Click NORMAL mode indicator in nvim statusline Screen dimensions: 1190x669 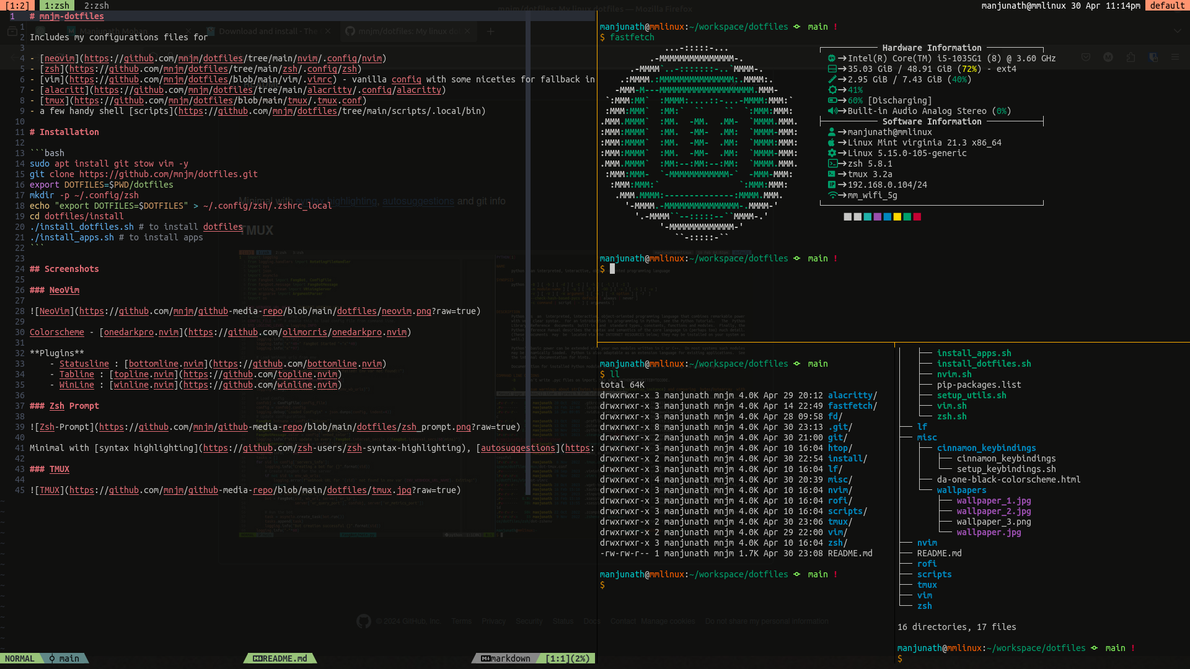(x=20, y=658)
